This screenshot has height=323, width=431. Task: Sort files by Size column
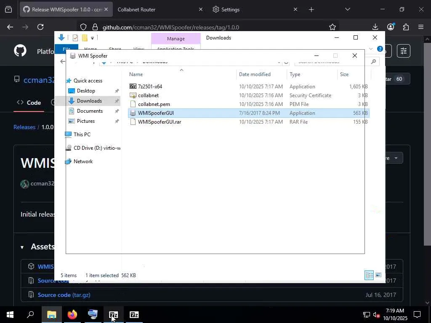[344, 74]
